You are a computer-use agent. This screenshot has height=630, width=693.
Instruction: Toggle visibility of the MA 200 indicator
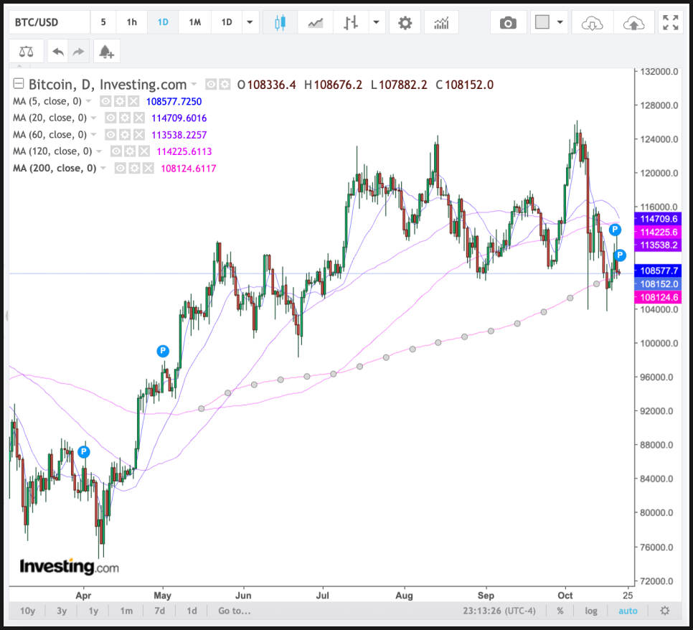point(121,169)
